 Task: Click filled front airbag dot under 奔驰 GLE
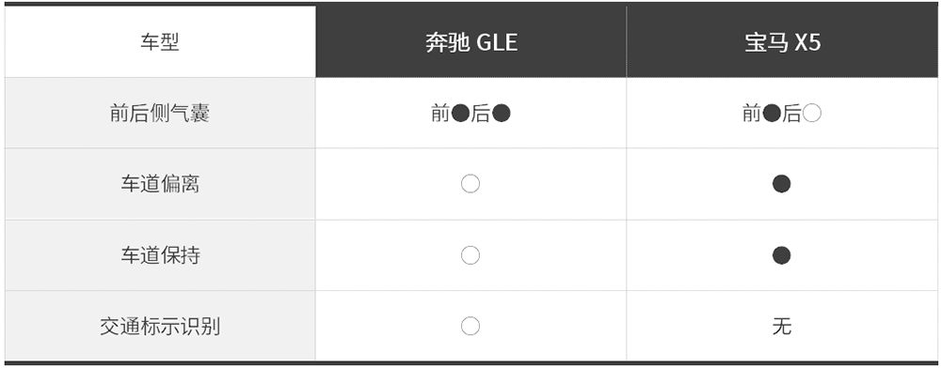coord(460,113)
